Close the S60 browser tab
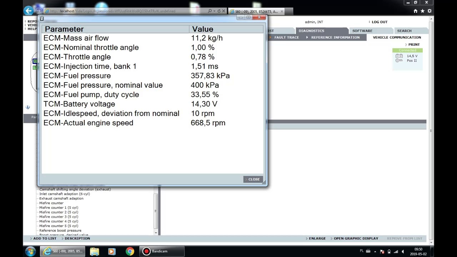The image size is (457, 257). [x=282, y=11]
